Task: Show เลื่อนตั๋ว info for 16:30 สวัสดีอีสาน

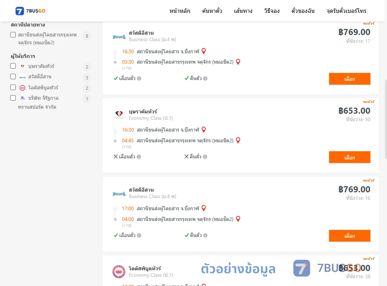Action: [139, 79]
